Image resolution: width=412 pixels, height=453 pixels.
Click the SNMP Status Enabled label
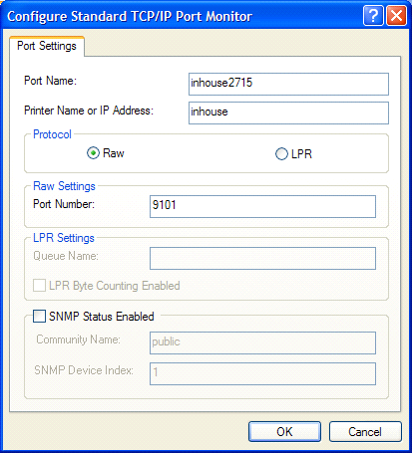tap(102, 317)
